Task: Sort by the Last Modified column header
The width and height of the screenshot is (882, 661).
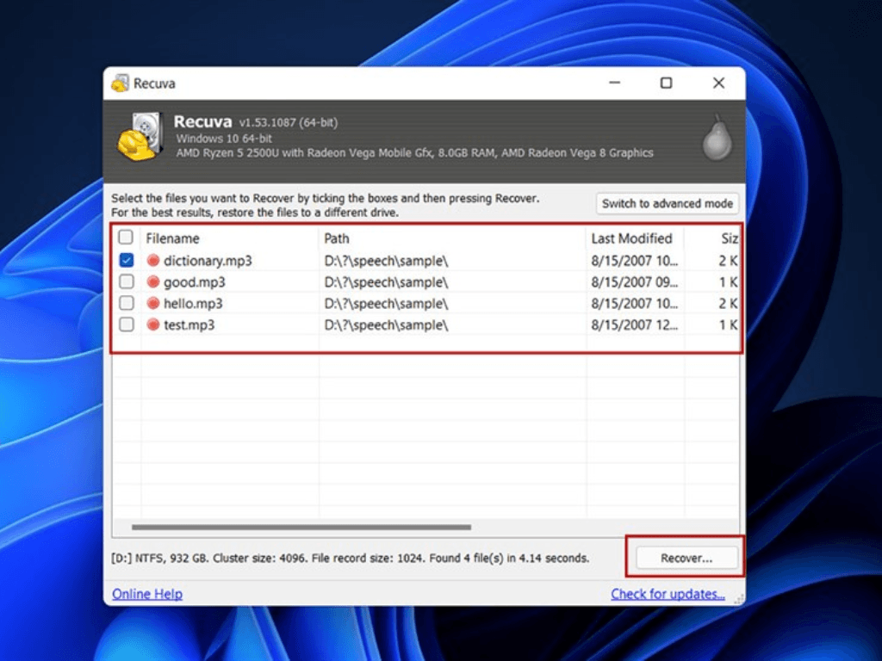Action: 631,238
